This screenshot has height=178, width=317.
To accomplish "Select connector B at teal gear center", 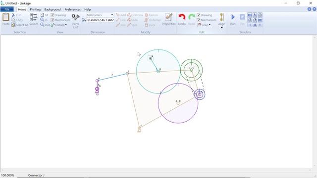I will click(158, 71).
